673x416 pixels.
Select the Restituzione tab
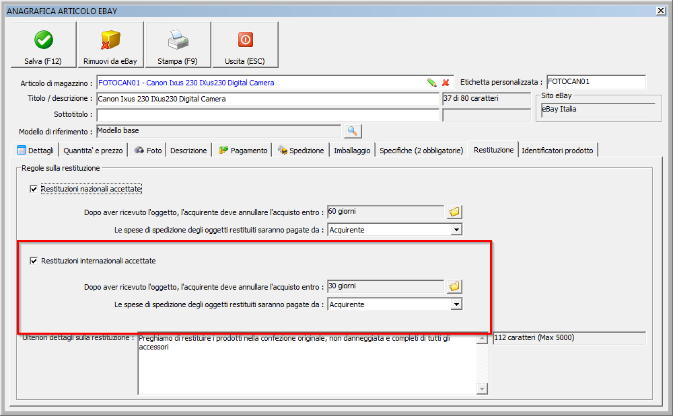pyautogui.click(x=493, y=149)
